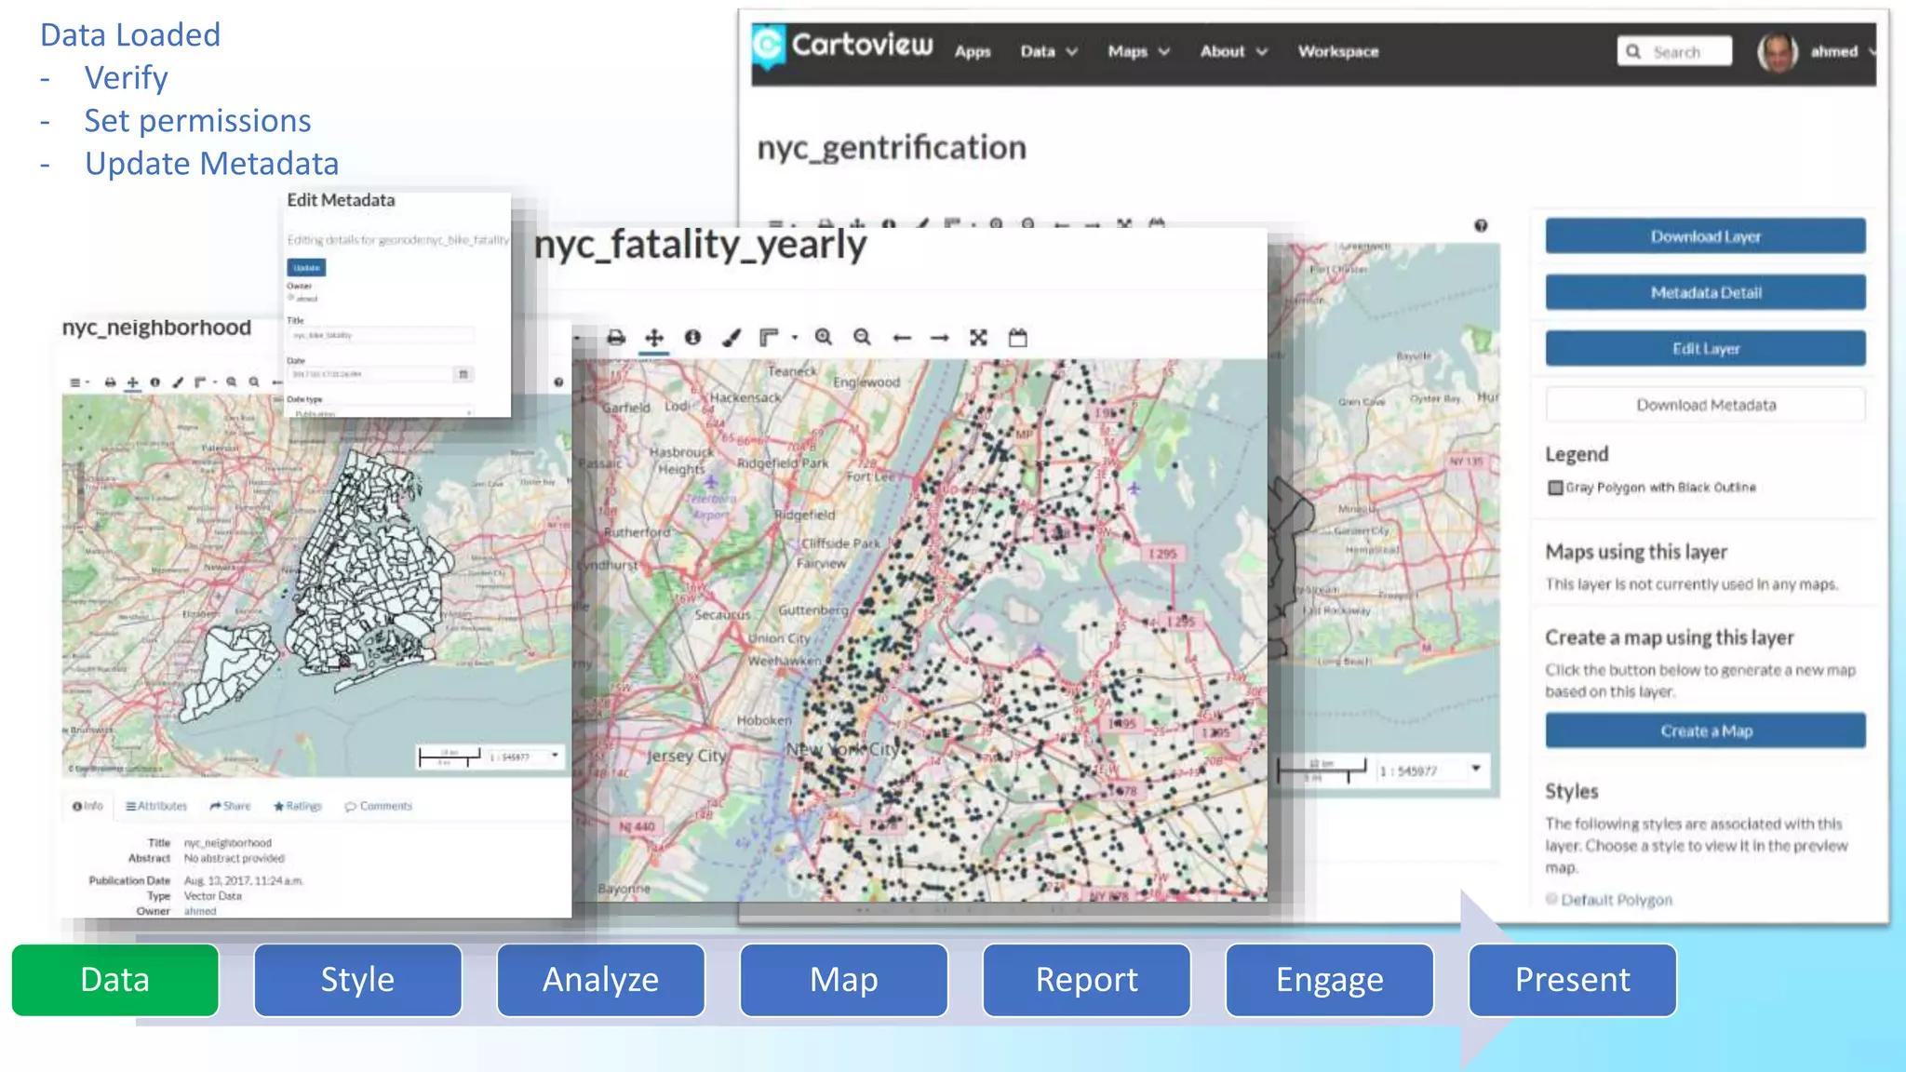Image resolution: width=1906 pixels, height=1072 pixels.
Task: Click the feature info icon in nyc_fatality_yearly toolbar
Action: [692, 338]
